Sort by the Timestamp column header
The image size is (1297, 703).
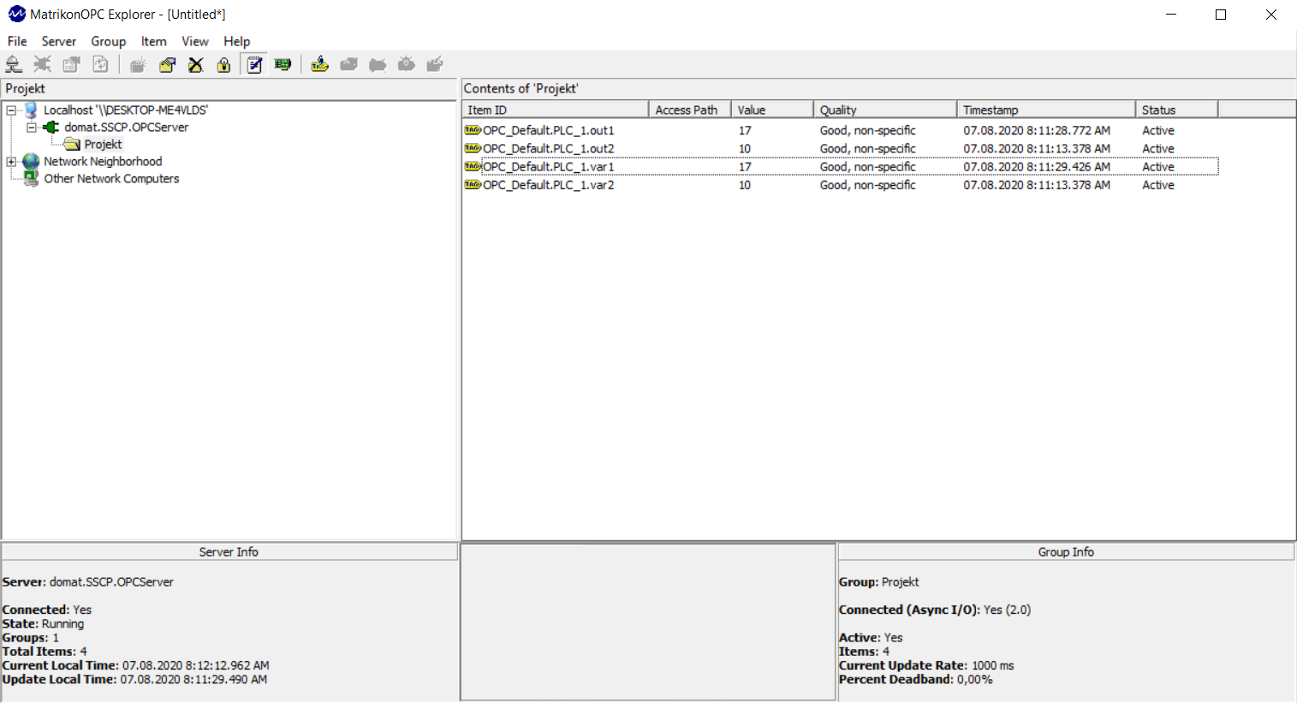1046,110
